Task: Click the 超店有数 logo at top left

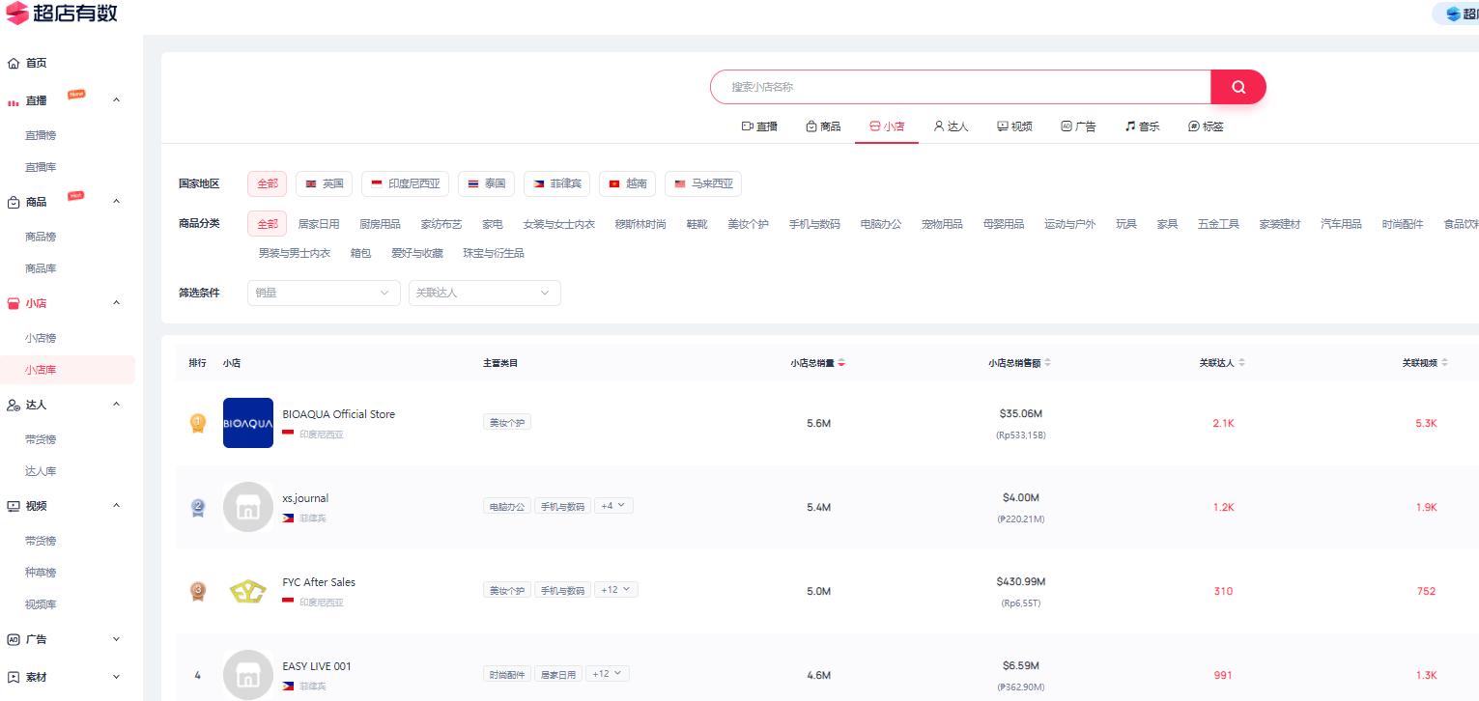Action: [65, 14]
